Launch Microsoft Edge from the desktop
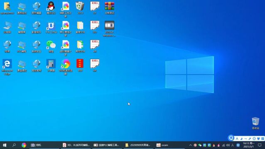265x149 pixels. (7, 67)
